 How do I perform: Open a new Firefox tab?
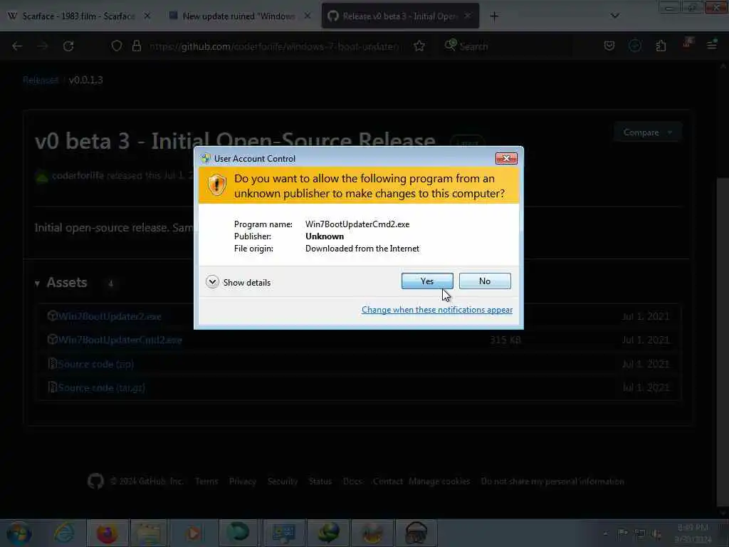click(x=494, y=16)
